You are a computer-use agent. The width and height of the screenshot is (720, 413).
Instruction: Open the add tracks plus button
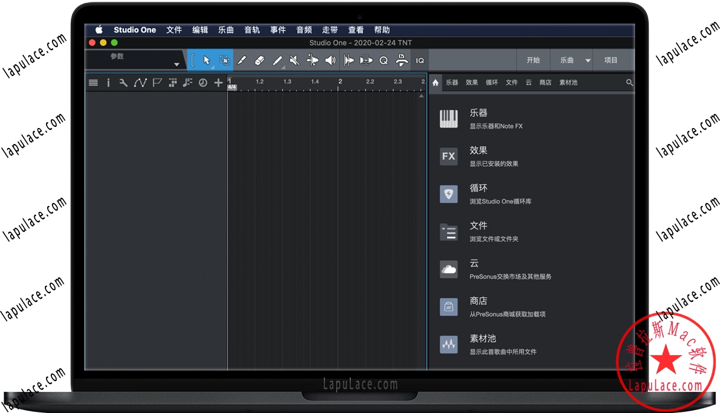coord(218,83)
